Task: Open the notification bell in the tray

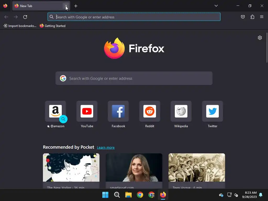Action: coord(261,195)
